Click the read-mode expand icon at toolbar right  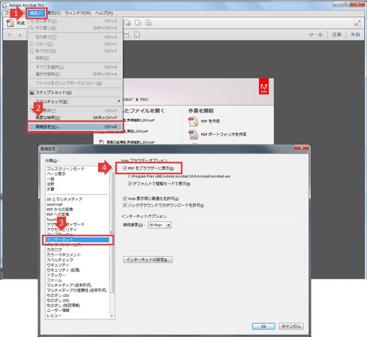click(x=357, y=23)
